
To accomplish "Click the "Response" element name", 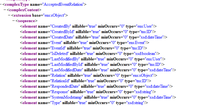I will [x=60, y=92].
